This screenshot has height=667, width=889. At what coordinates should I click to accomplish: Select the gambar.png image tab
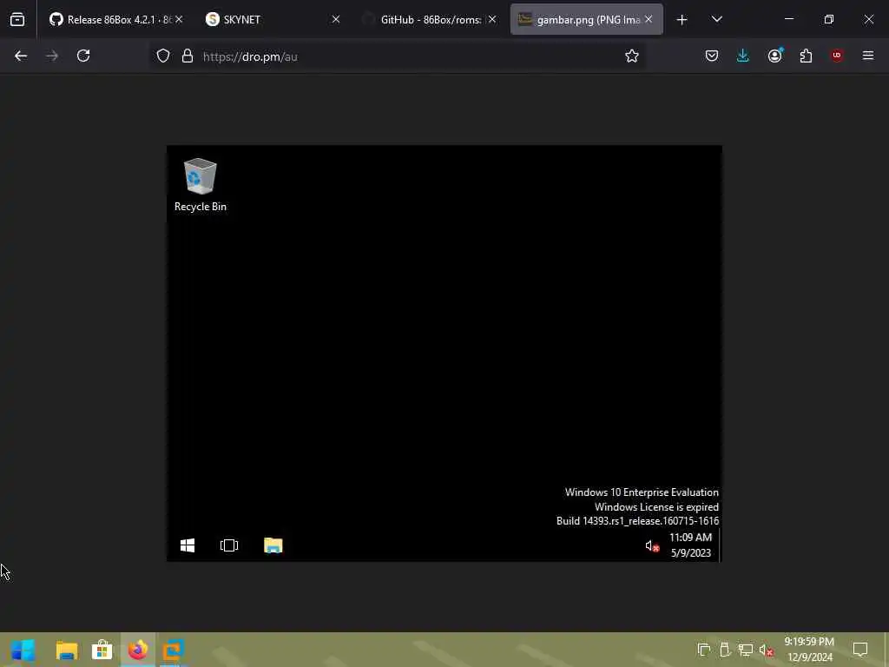pos(586,19)
